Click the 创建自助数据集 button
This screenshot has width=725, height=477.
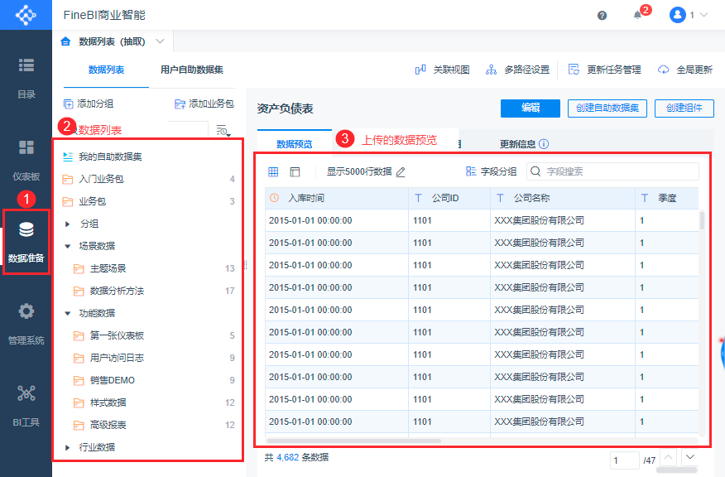607,108
